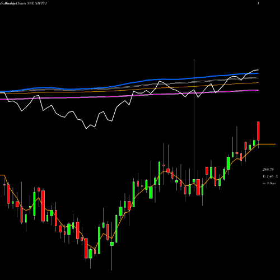Screen dimensions: 280x280
Task: Click the tall white vertical spike line
Action: click(194, 119)
